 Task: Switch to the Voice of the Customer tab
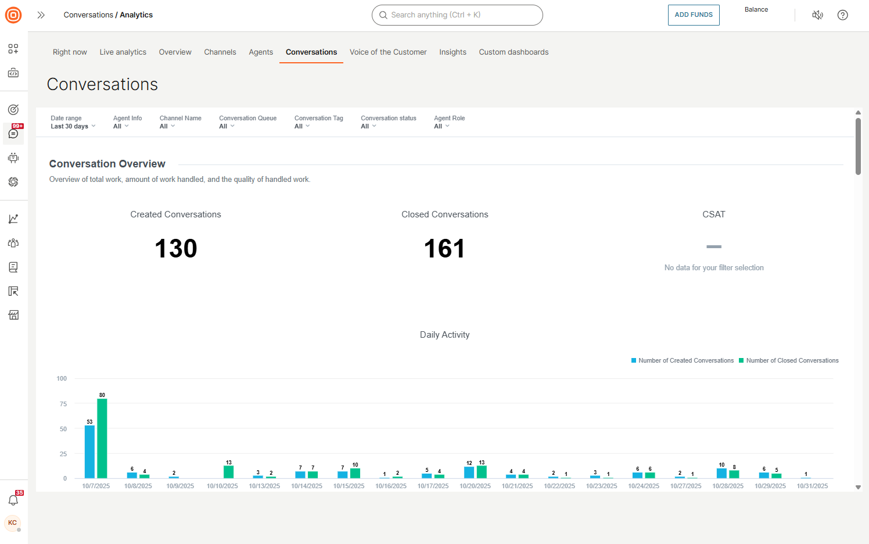[387, 52]
